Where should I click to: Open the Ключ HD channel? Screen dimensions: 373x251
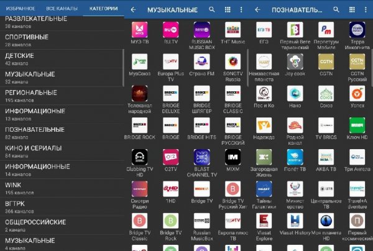[357, 125]
